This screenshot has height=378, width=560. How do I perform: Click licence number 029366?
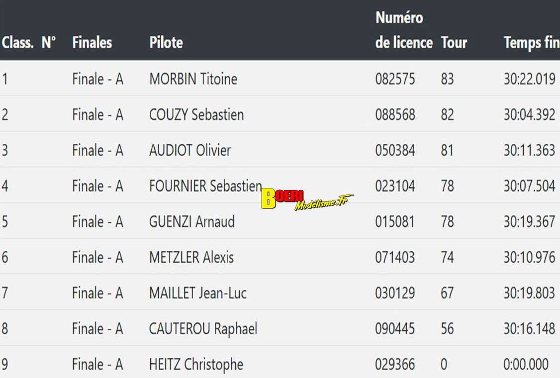pos(395,365)
